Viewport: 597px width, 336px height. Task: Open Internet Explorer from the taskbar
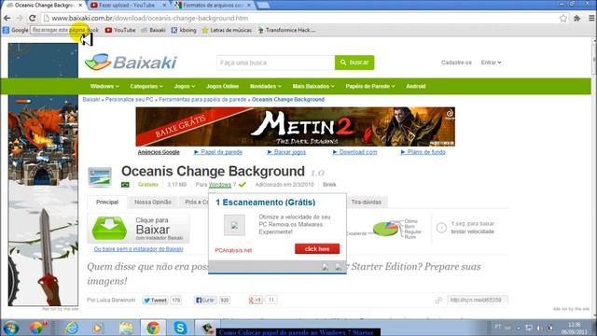71,328
